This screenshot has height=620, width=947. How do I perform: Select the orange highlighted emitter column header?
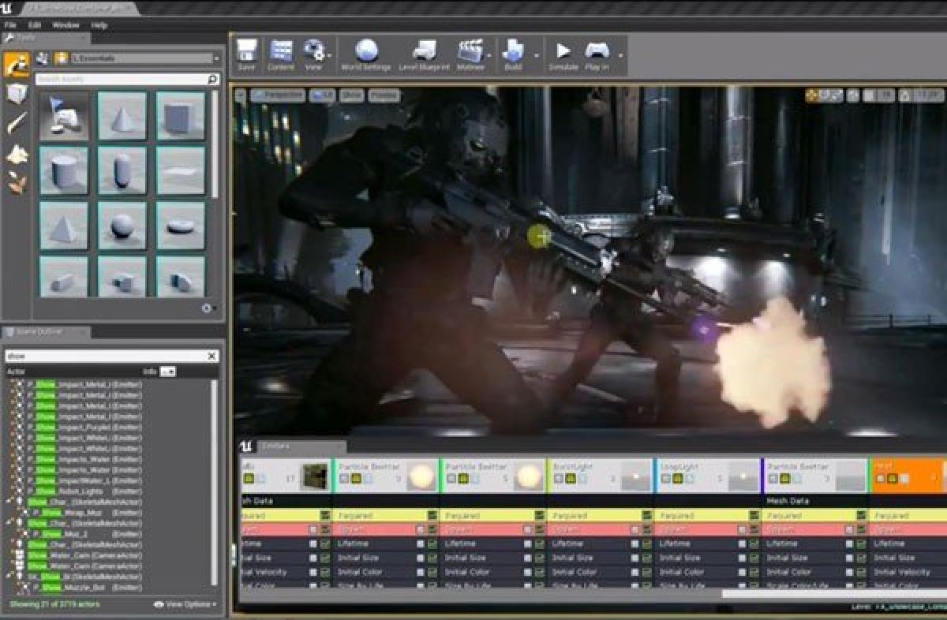coord(908,476)
